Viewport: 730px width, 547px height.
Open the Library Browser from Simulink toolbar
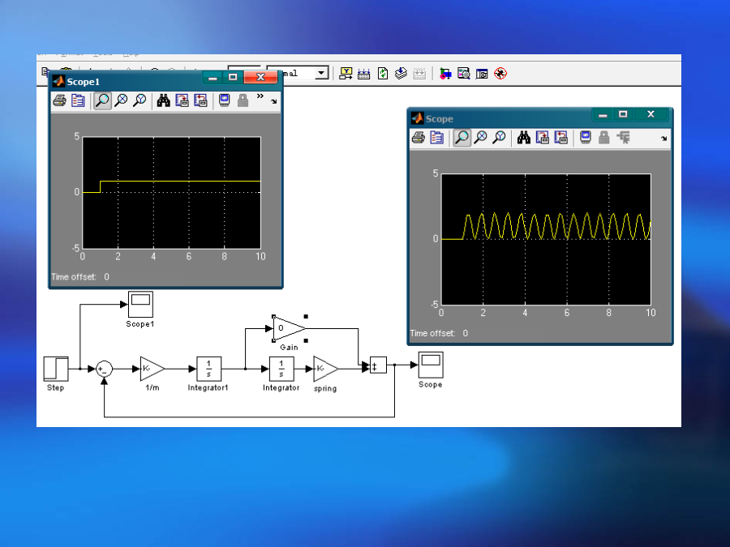[445, 74]
